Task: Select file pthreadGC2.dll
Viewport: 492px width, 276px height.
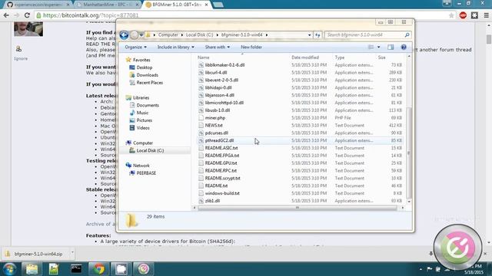Action: 219,140
